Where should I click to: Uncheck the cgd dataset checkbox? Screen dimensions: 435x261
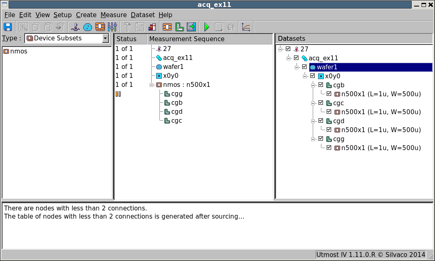[x=321, y=121]
